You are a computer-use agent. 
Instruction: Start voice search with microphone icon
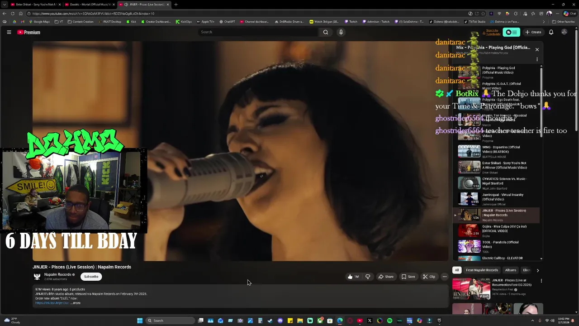coord(341,32)
